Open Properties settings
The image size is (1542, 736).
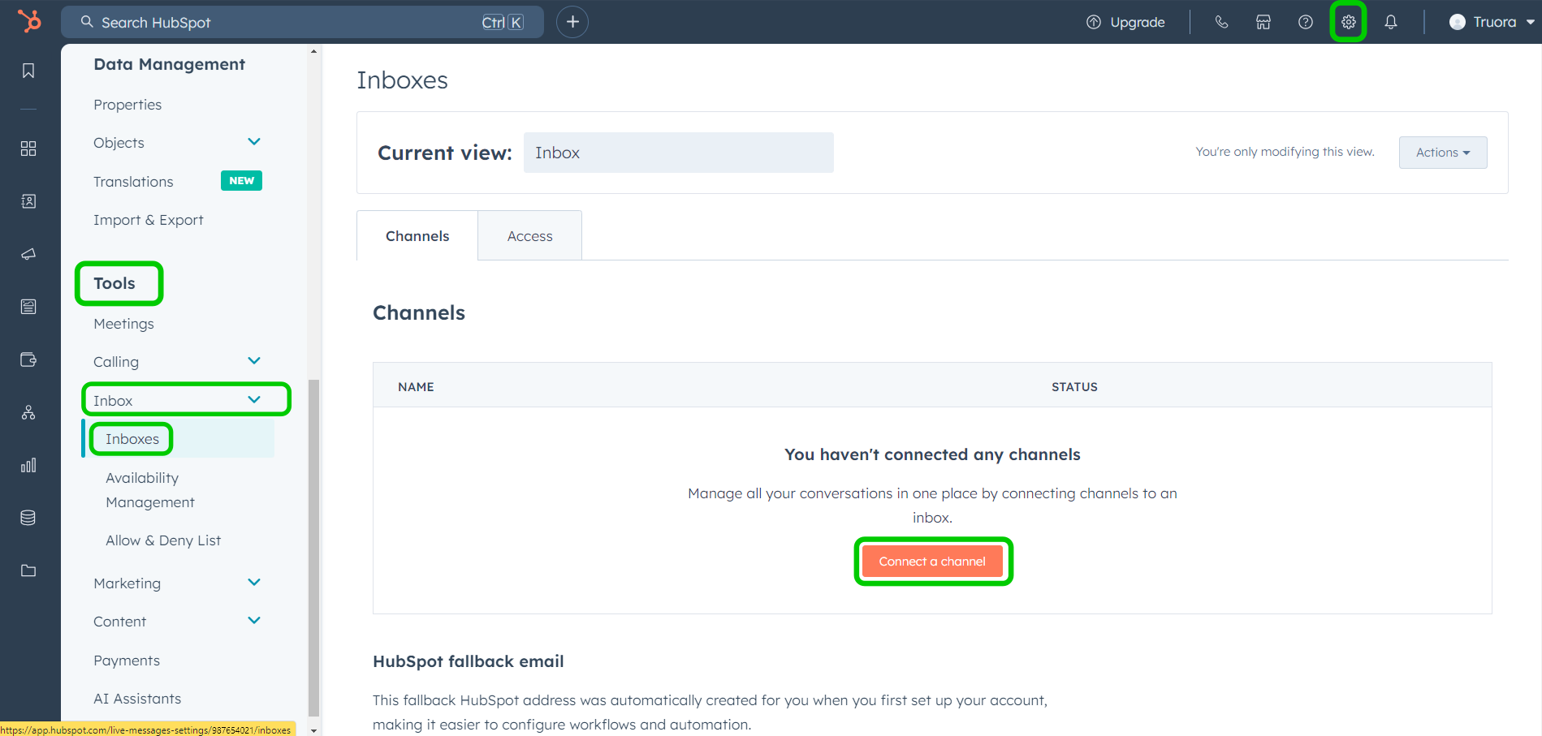(x=127, y=105)
